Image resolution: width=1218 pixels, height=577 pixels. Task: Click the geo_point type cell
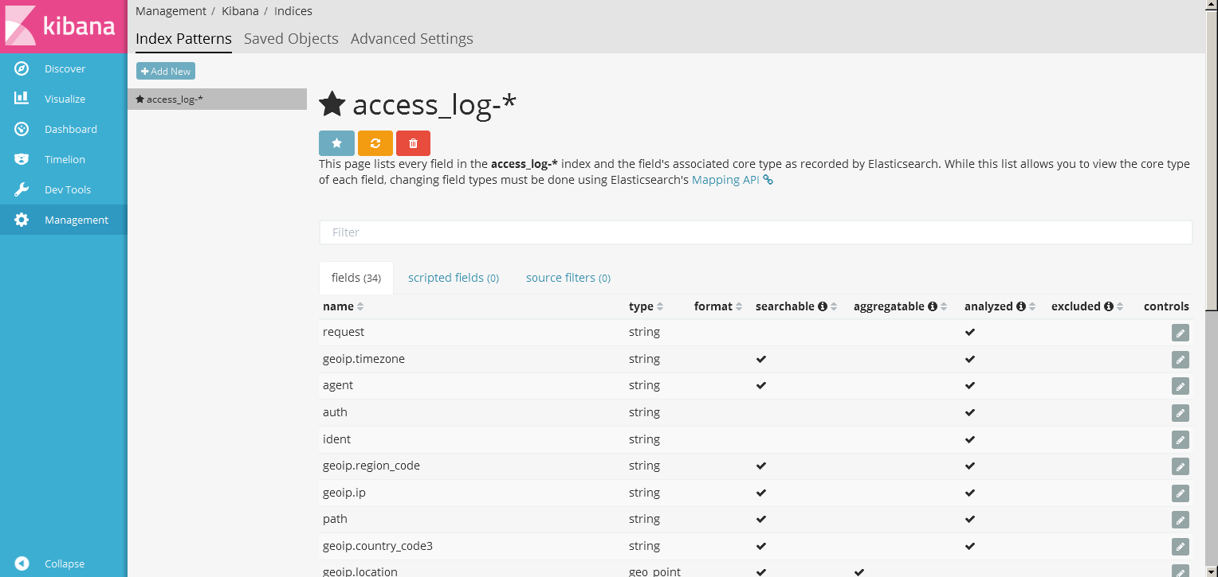(654, 571)
